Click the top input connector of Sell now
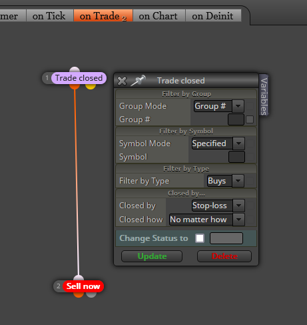The height and width of the screenshot is (325, 307). (x=79, y=278)
